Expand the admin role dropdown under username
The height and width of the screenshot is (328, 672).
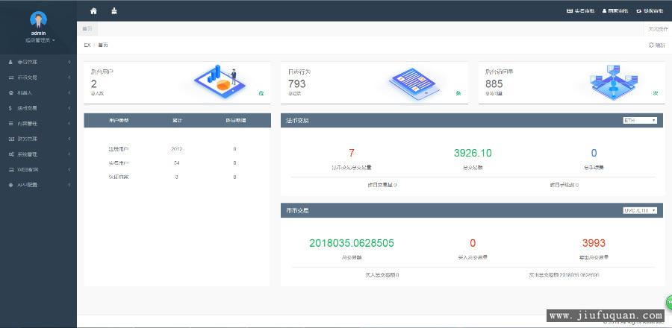(x=40, y=40)
